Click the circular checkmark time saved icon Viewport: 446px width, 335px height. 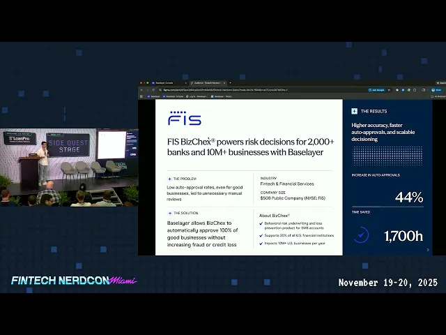click(x=361, y=235)
